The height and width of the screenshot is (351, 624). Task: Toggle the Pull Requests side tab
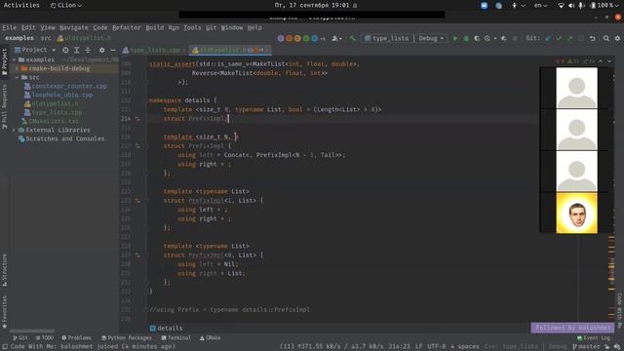4,106
